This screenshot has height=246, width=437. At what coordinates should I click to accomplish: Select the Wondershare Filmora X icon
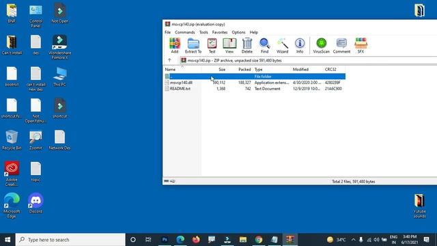(59, 47)
